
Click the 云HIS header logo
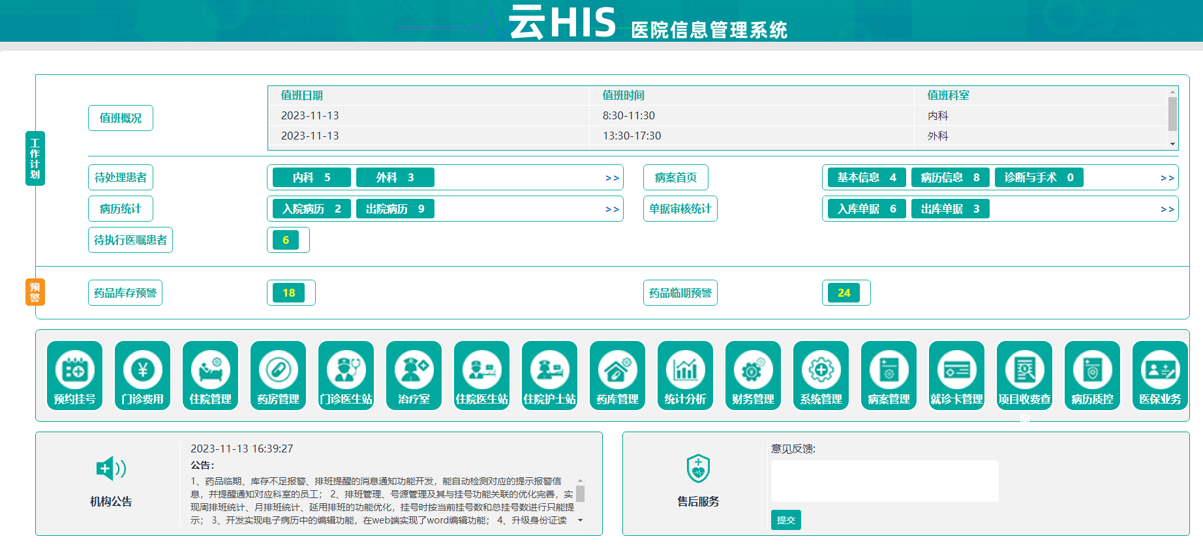click(562, 22)
